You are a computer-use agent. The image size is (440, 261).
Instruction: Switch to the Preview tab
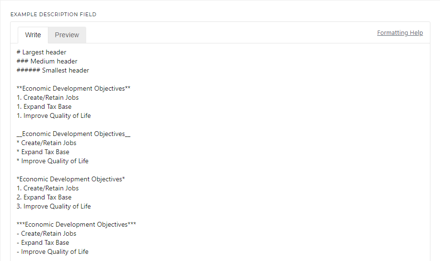pyautogui.click(x=67, y=35)
